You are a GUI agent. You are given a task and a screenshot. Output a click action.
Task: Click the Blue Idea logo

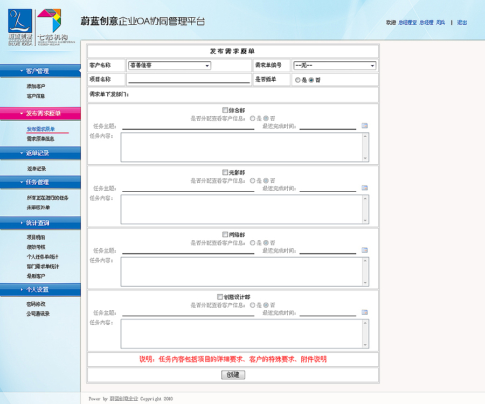pyautogui.click(x=20, y=27)
